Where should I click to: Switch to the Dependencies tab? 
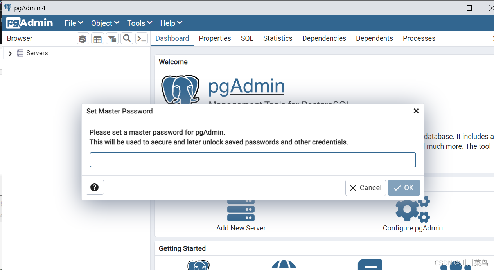(x=324, y=38)
